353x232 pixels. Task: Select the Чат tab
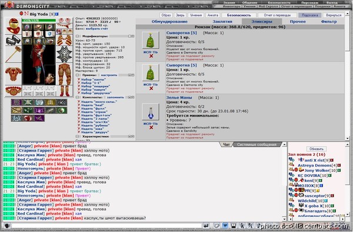pyautogui.click(x=226, y=145)
